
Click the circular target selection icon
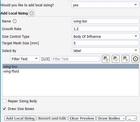(x=135, y=59)
